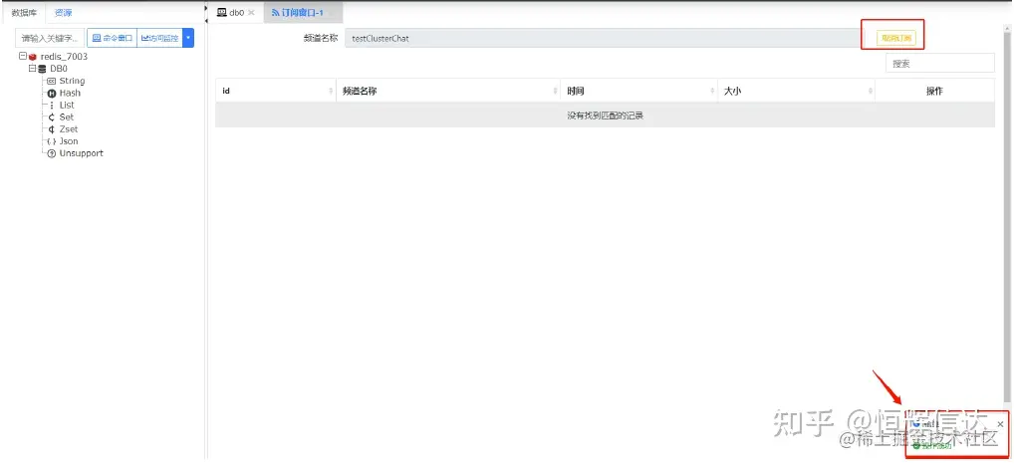
Task: Sort by the 大小 column header
Action: pos(797,92)
